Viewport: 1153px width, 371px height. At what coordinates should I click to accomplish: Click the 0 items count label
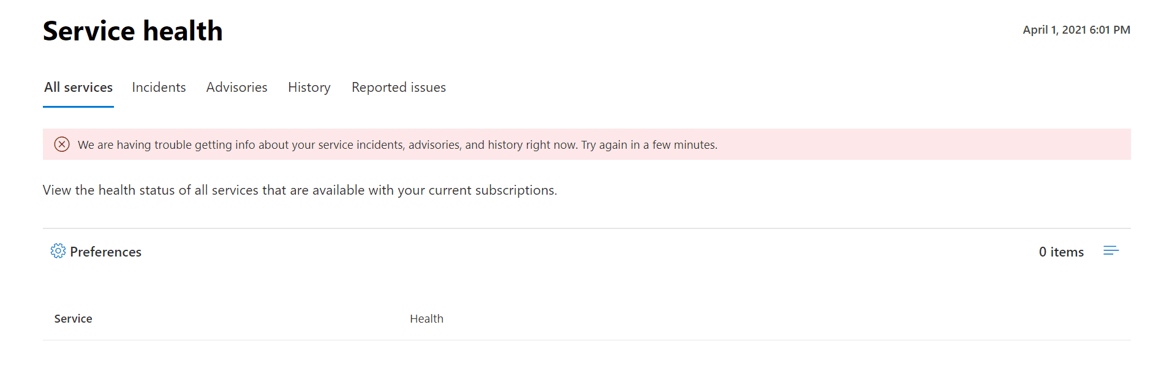[x=1061, y=252]
